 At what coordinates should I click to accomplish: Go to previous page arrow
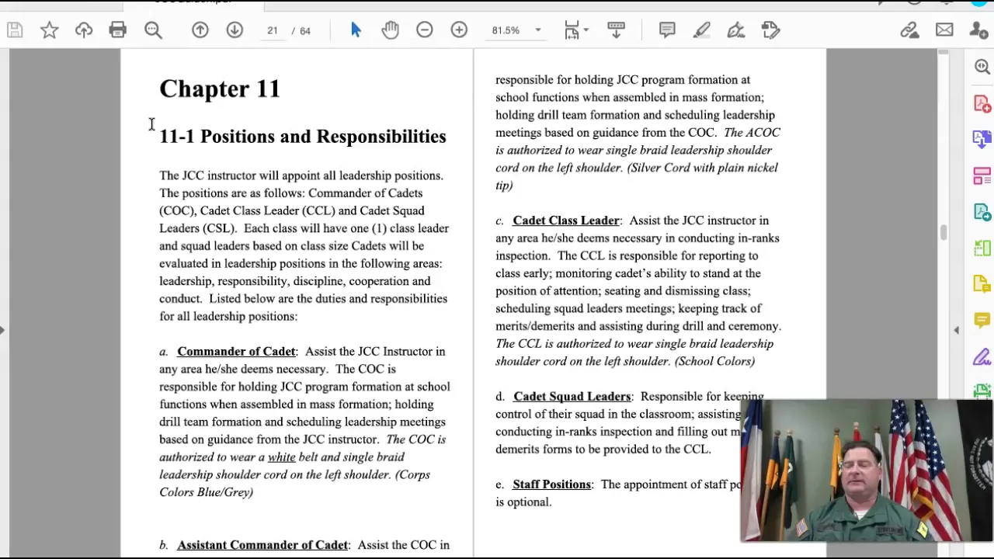point(200,30)
